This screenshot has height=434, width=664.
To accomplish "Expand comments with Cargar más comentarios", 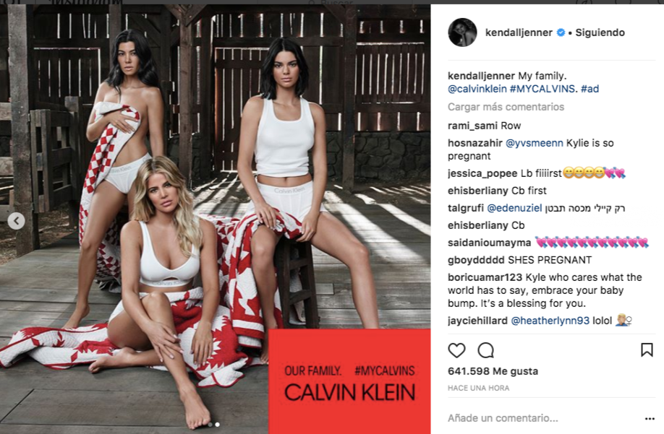I will click(x=506, y=107).
